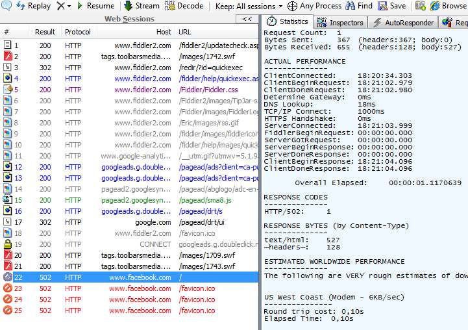Image resolution: width=468 pixels, height=330 pixels.
Task: Click HTML icon of session 16
Action: 7,211
